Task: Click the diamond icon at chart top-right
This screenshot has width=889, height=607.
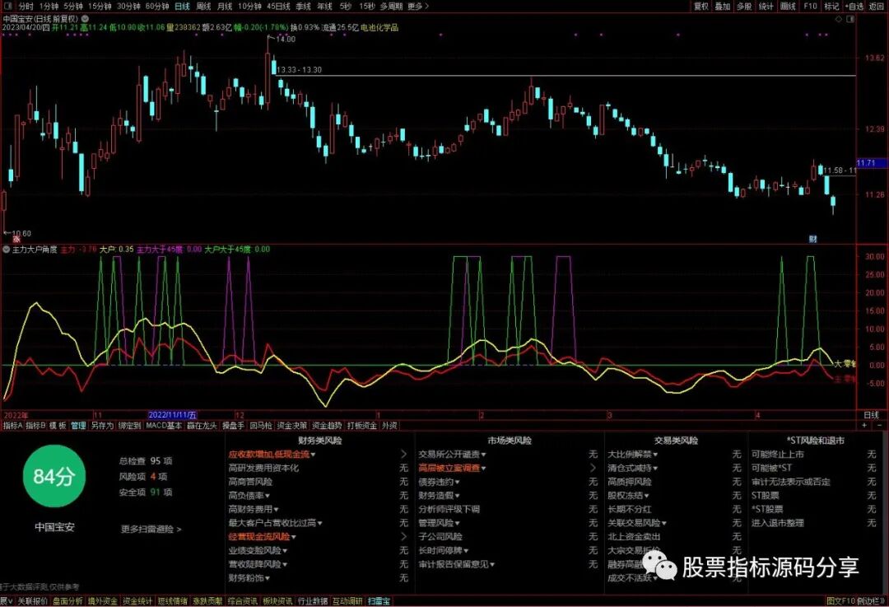Action: pyautogui.click(x=840, y=19)
